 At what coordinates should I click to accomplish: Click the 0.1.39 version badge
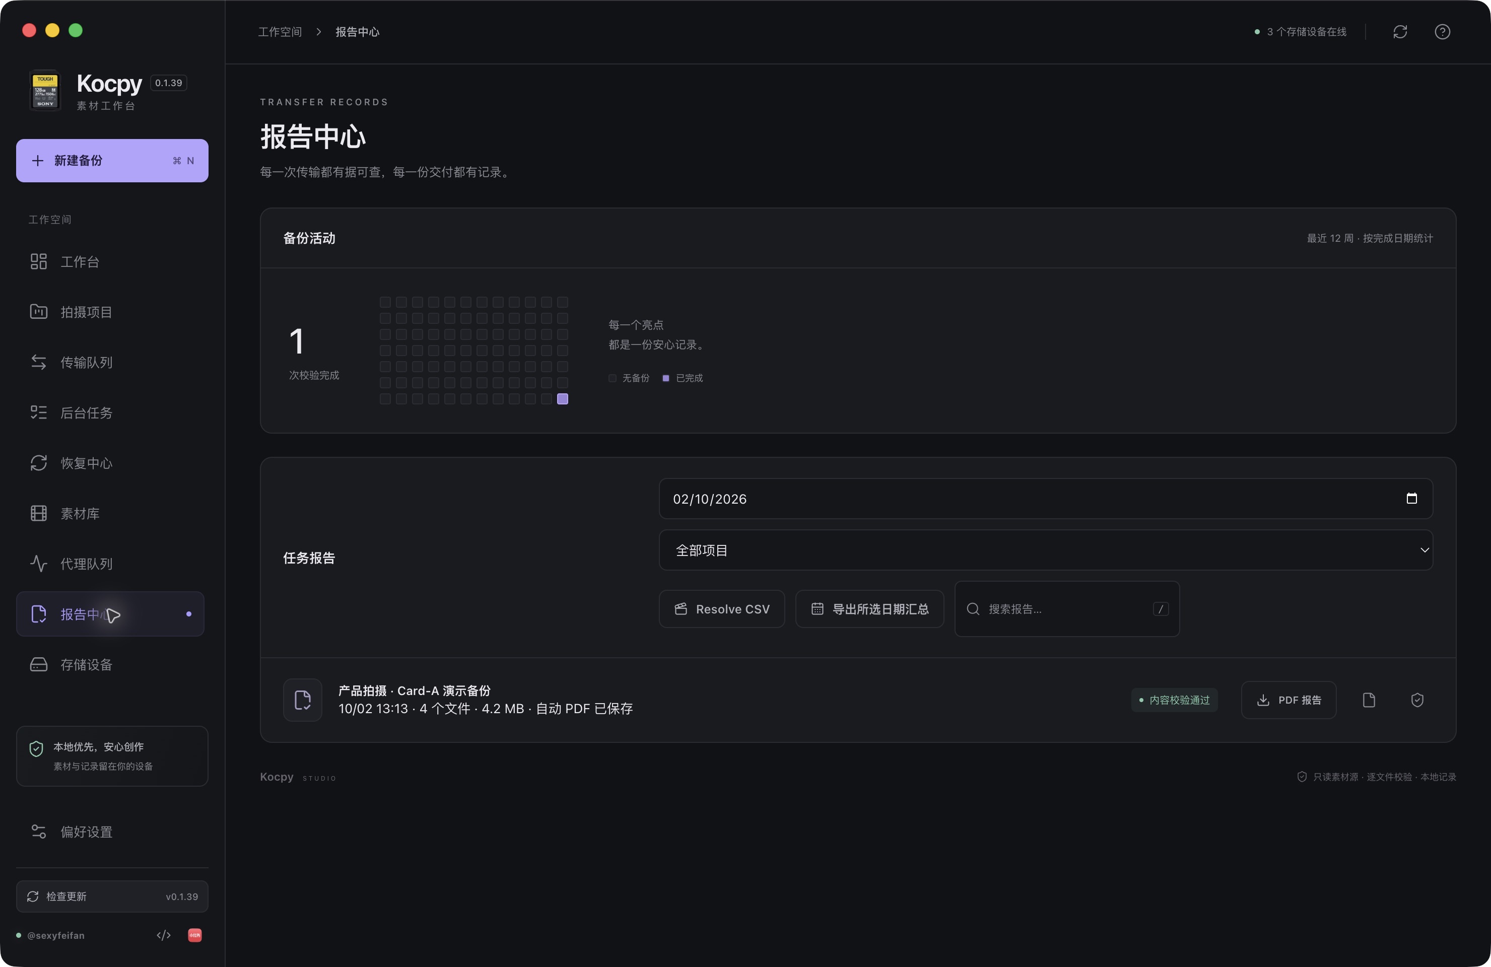point(169,83)
